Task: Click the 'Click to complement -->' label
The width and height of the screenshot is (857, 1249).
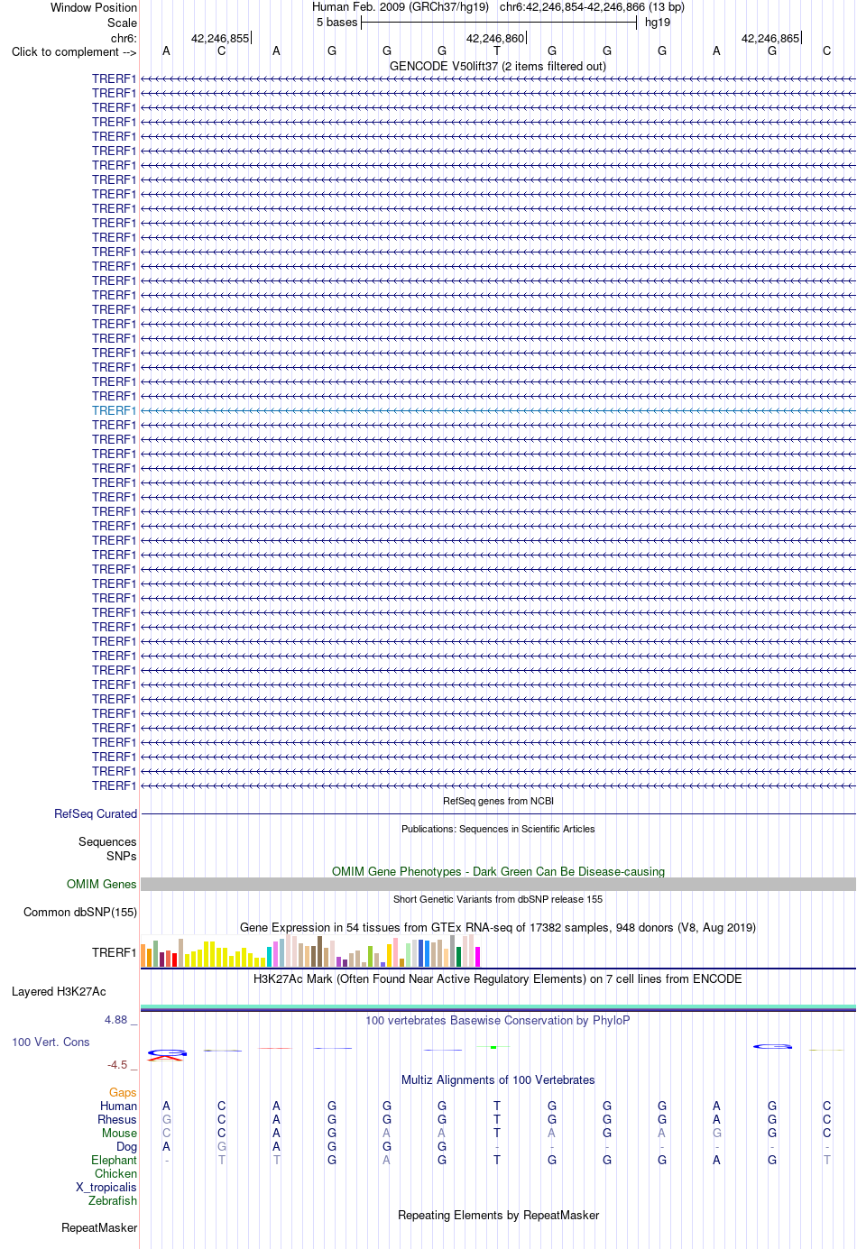Action: pyautogui.click(x=74, y=51)
